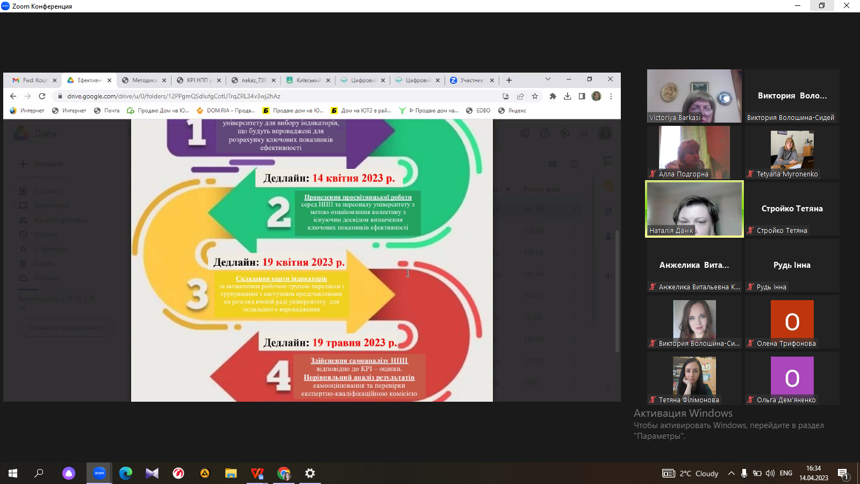
Task: Click the Windows Settings gear in taskbar
Action: 310,473
